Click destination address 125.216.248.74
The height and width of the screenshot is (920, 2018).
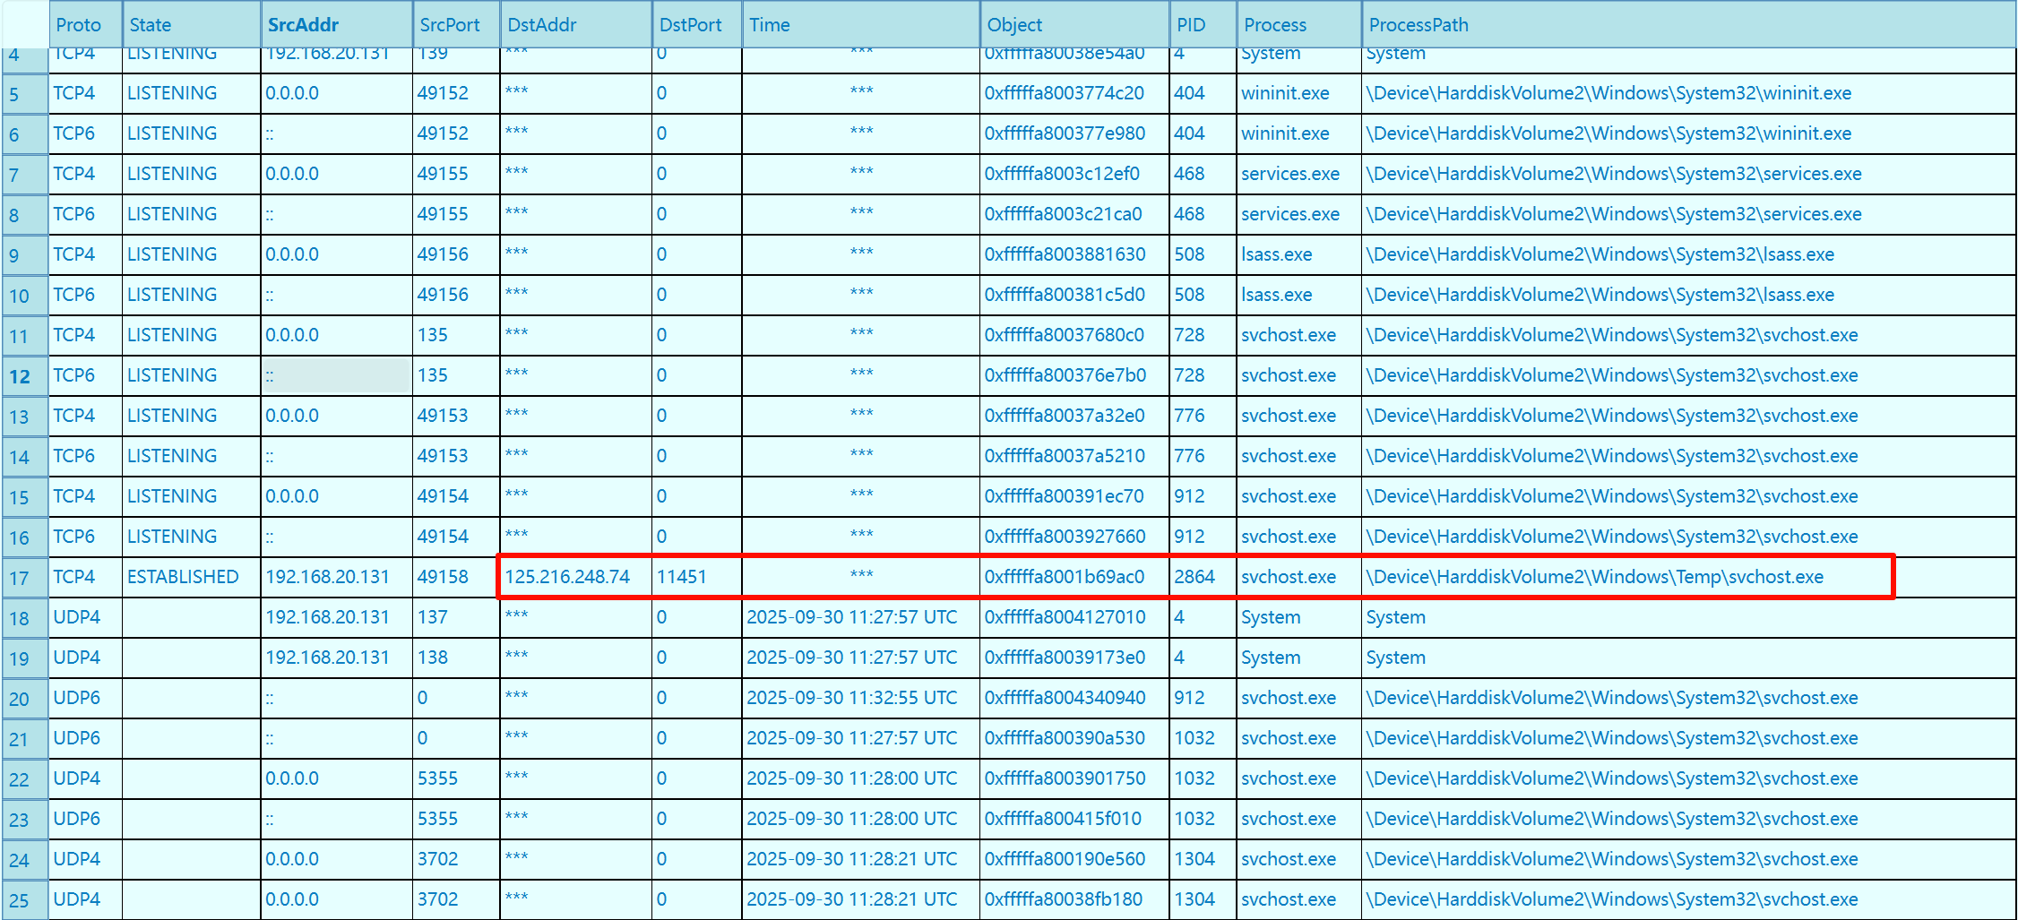[567, 577]
